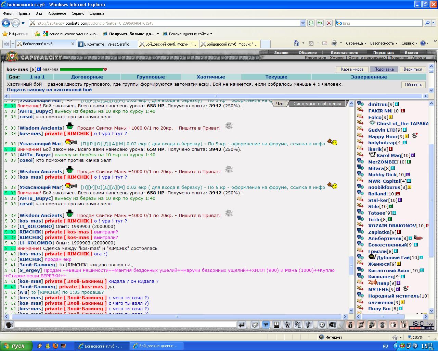Viewport: 438px width, 351px height.
Task: Click the Подсказка button
Action: (384, 69)
